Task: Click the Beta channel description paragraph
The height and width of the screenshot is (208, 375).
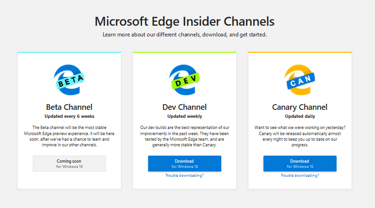Action: tap(69, 136)
